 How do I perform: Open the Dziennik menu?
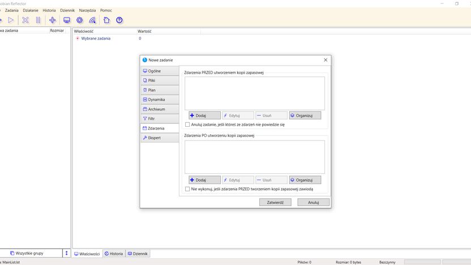click(67, 10)
